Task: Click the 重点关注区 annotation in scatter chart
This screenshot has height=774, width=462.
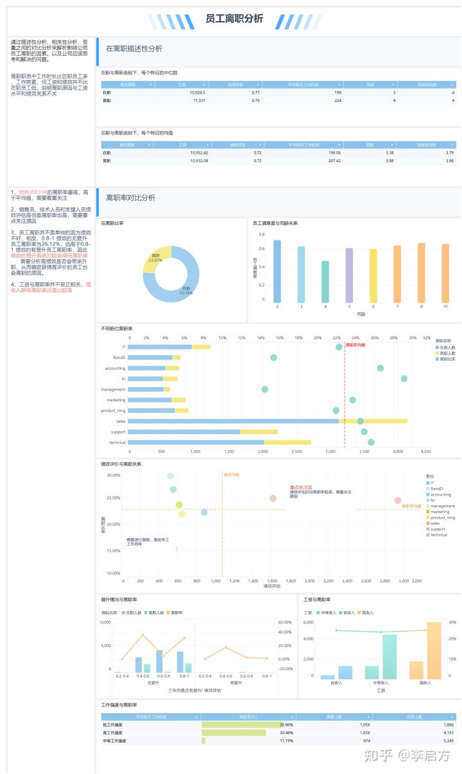Action: 301,487
